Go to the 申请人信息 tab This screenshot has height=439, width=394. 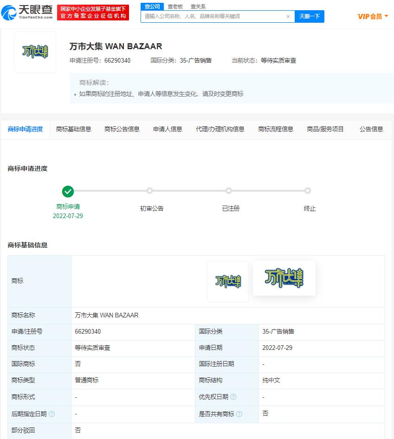(x=168, y=129)
